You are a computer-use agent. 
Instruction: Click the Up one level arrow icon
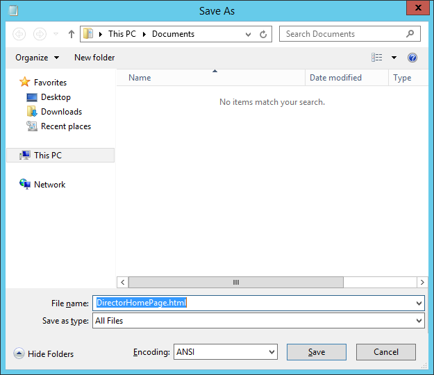point(72,34)
